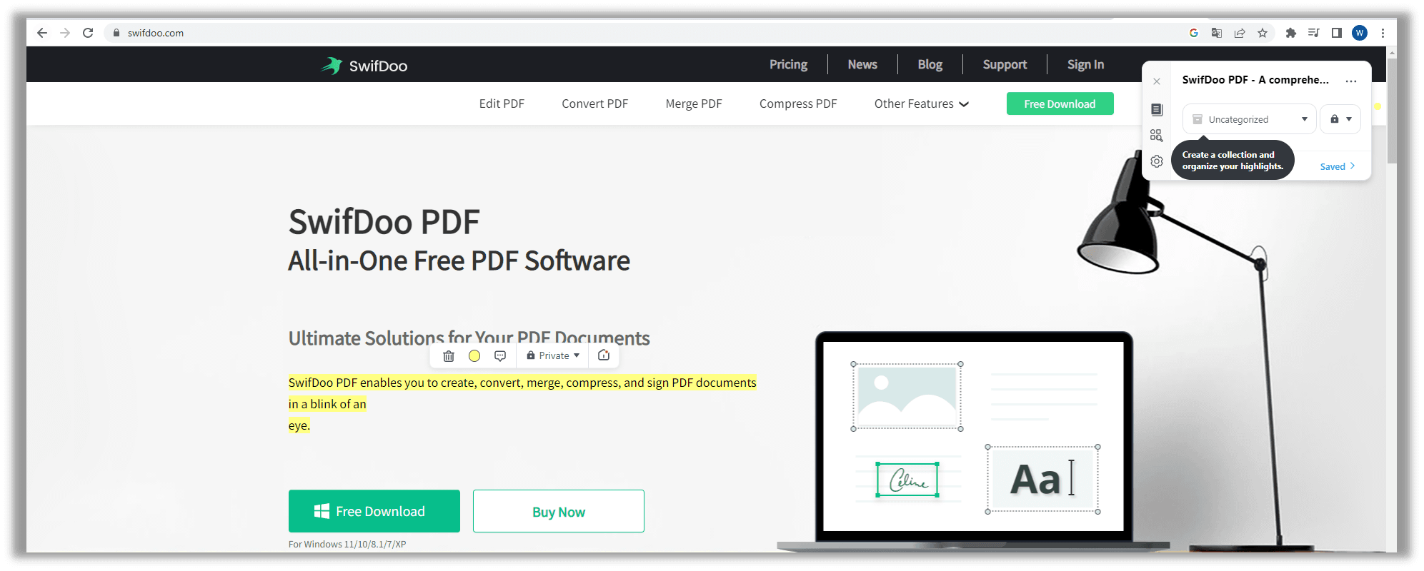The image size is (1424, 571).
Task: Open the Chrome three-dot menu
Action: (x=1383, y=33)
